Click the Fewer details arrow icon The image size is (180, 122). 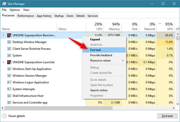pos(4,116)
